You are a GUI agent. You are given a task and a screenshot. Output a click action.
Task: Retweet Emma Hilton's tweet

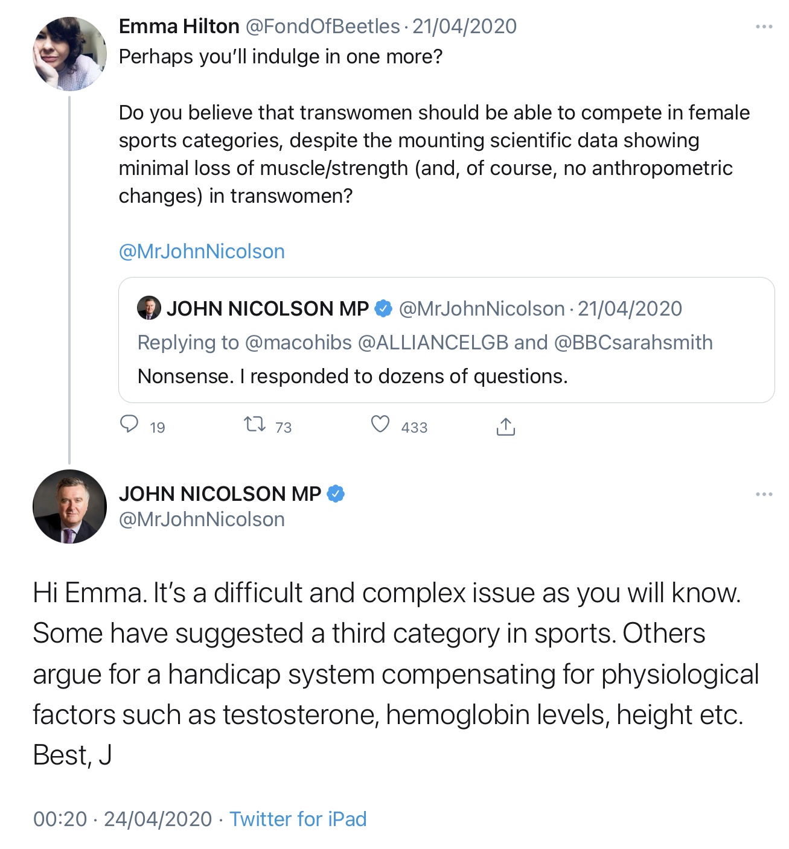255,425
